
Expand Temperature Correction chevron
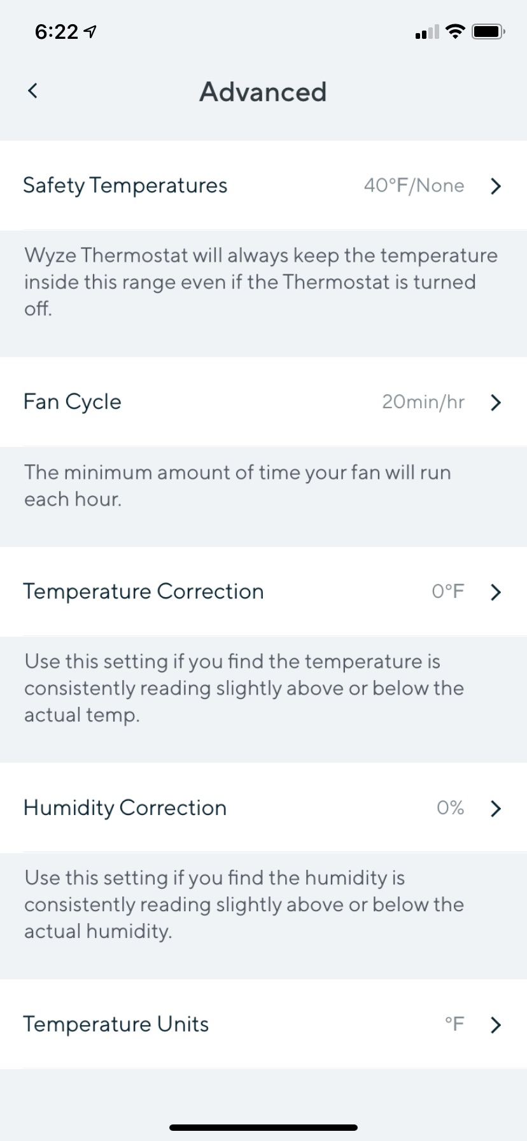pyautogui.click(x=496, y=592)
